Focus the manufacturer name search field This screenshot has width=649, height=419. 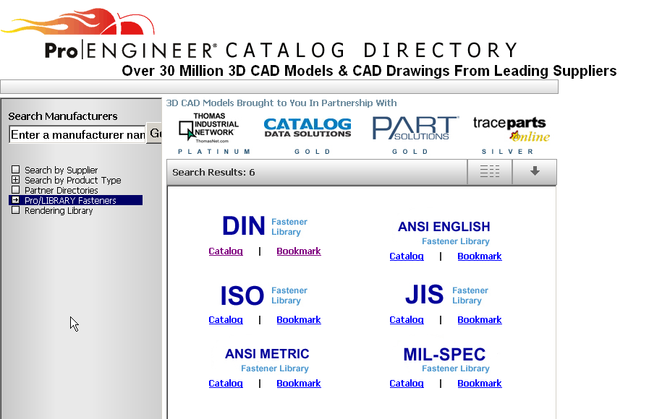click(x=77, y=134)
